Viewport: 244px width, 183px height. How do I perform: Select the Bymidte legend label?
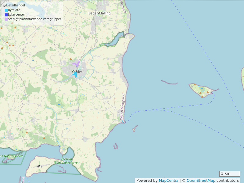pyautogui.click(x=14, y=10)
